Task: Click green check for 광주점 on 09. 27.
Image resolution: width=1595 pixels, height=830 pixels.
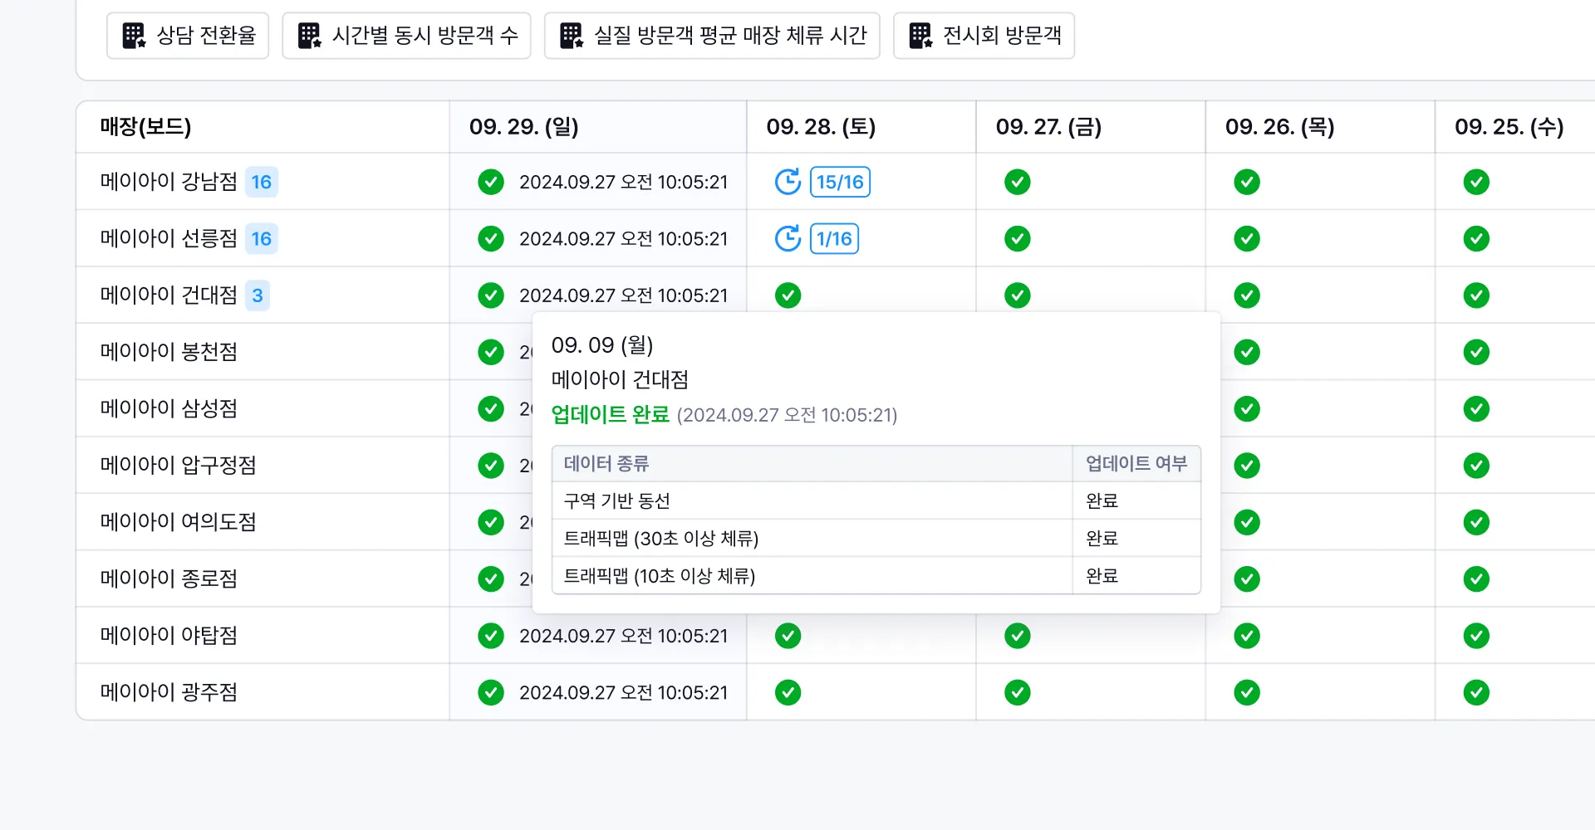Action: click(1017, 692)
